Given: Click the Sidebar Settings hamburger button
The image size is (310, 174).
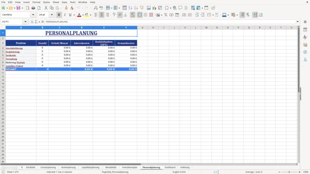Looking at the screenshot, I should tap(305, 22).
